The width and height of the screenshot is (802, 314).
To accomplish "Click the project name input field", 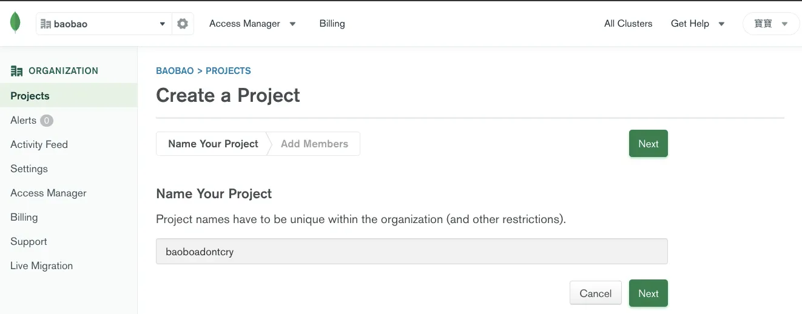I will [x=411, y=252].
